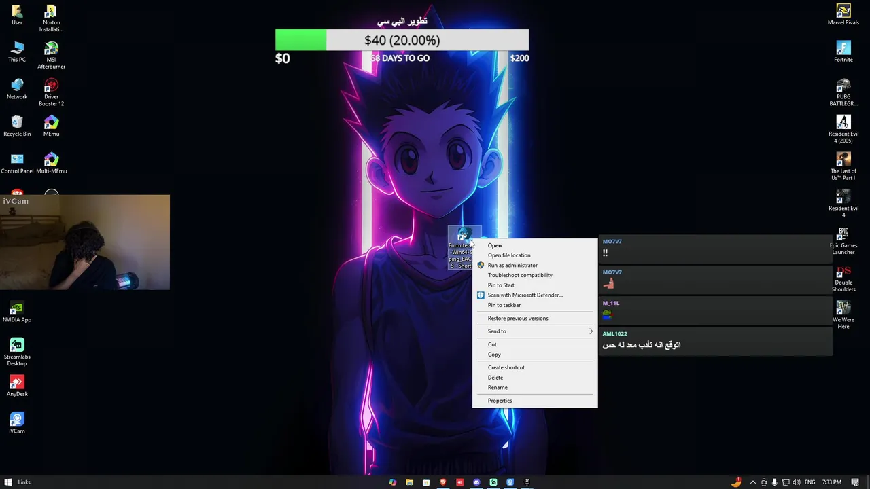The width and height of the screenshot is (870, 489).
Task: Open Microsoft Store from the taskbar
Action: [x=426, y=482]
